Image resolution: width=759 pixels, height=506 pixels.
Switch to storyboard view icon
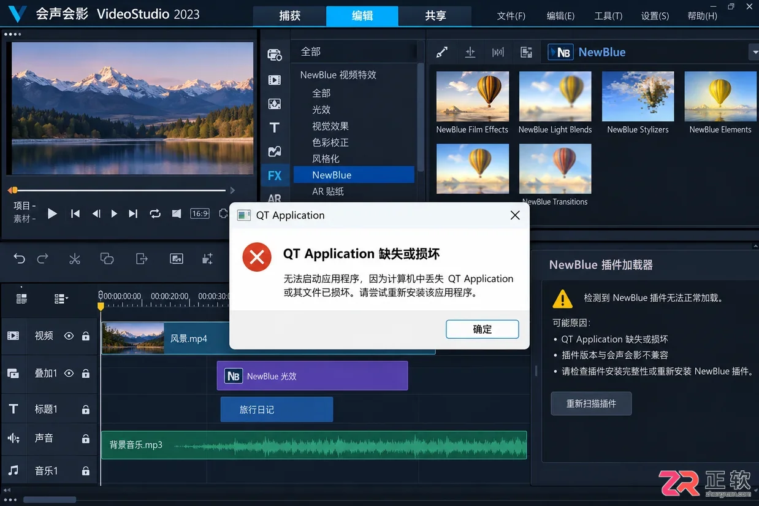(x=21, y=299)
